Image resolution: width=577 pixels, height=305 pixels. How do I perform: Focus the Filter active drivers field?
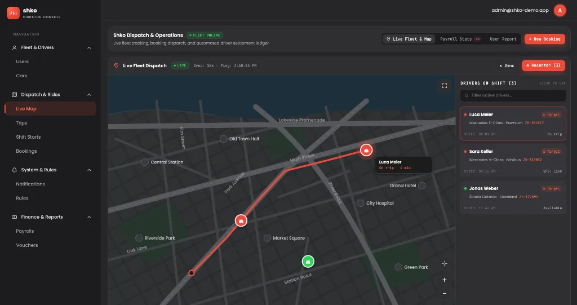tap(513, 95)
